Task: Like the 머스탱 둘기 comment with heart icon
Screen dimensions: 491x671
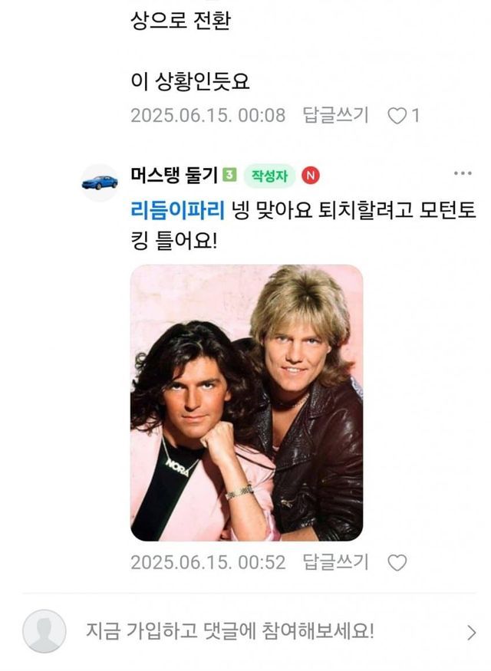Action: [397, 562]
